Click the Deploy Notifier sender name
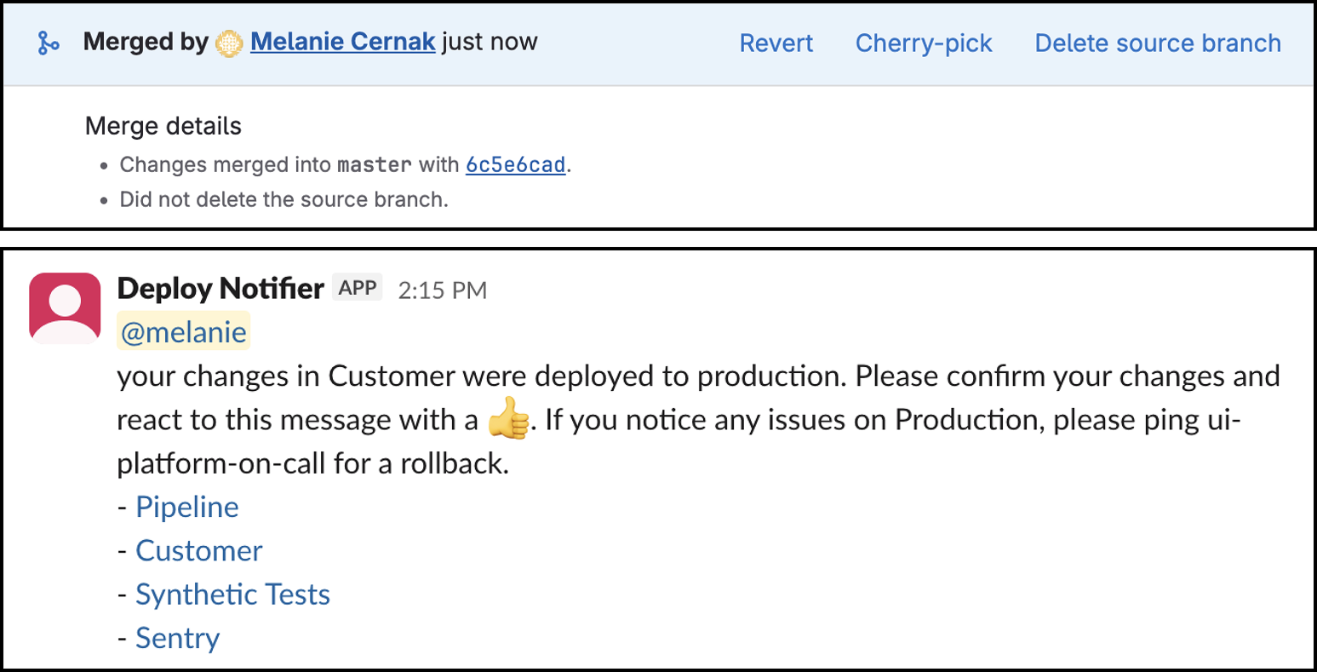The width and height of the screenshot is (1317, 672). (x=220, y=289)
